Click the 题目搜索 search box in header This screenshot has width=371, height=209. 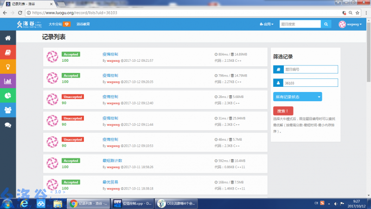pyautogui.click(x=300, y=24)
